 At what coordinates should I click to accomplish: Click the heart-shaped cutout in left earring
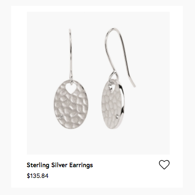click(71, 88)
